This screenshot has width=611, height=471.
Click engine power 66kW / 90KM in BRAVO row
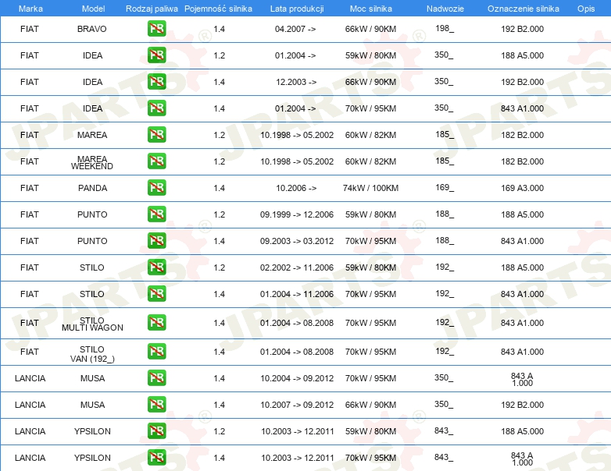tap(370, 29)
